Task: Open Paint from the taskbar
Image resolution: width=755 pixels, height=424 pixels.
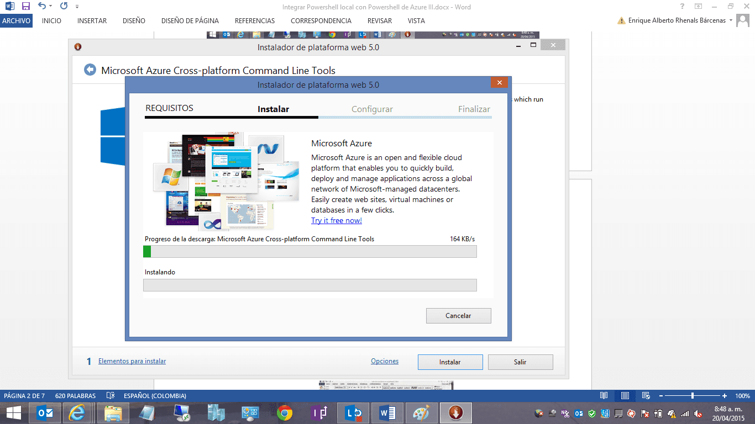Action: click(421, 413)
